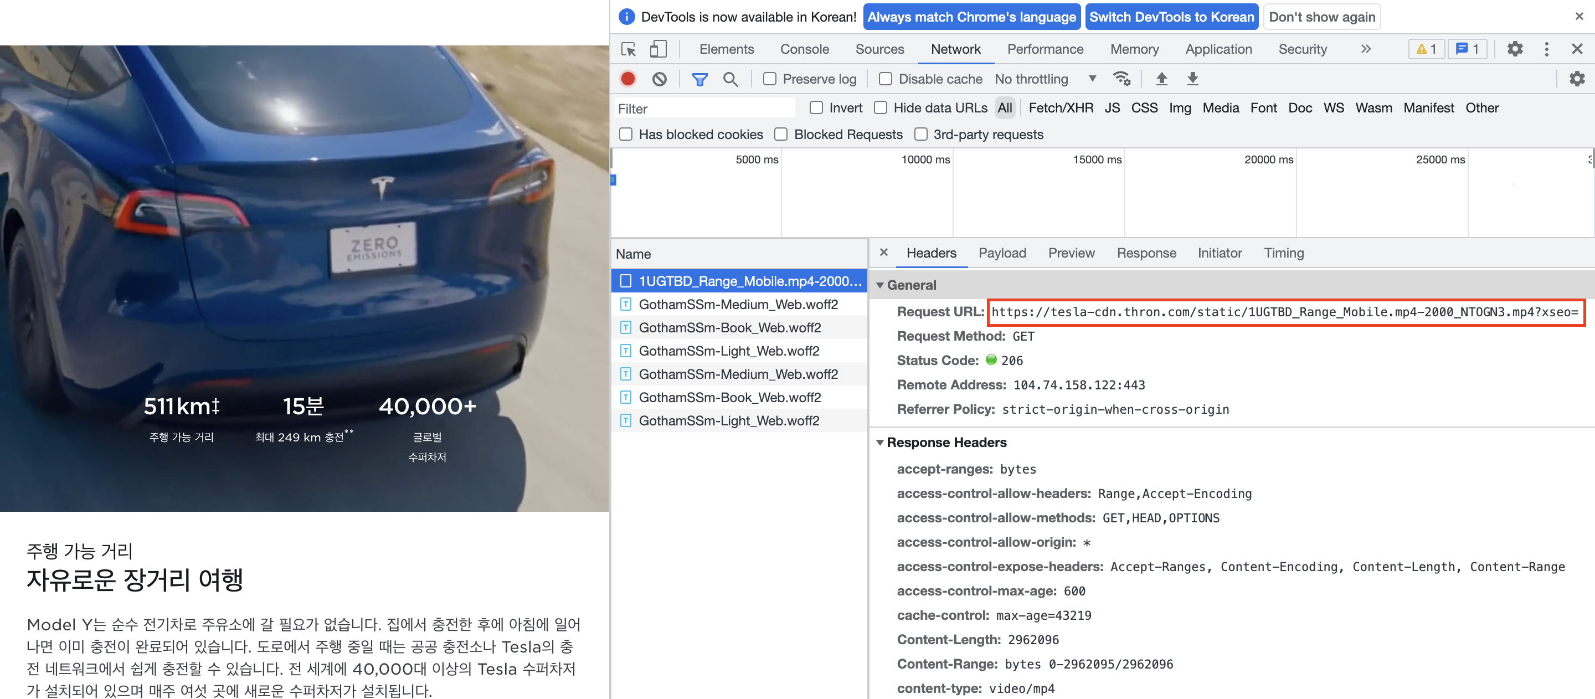Click Switch DevTools to Korean
The height and width of the screenshot is (699, 1595).
(x=1171, y=17)
